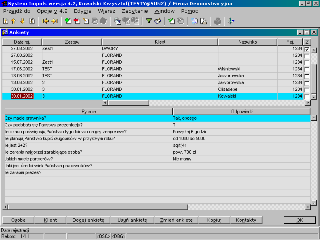
Task: Select the DWORY client cell
Action: 160,48
